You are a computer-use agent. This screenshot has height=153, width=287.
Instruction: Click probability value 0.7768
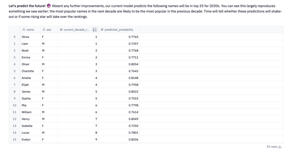pos(134,50)
